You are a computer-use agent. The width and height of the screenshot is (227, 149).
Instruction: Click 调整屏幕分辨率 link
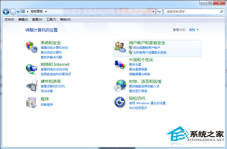(140, 74)
